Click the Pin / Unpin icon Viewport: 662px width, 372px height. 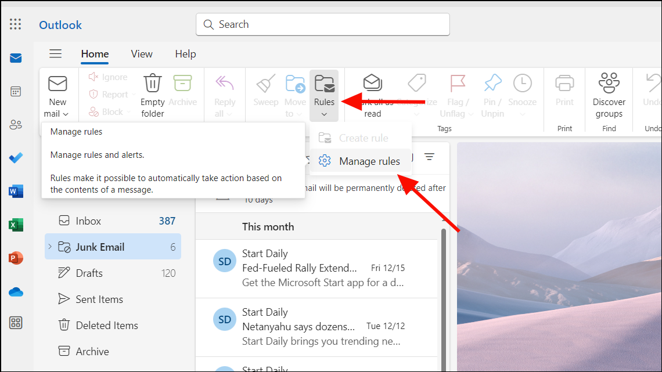pos(492,83)
